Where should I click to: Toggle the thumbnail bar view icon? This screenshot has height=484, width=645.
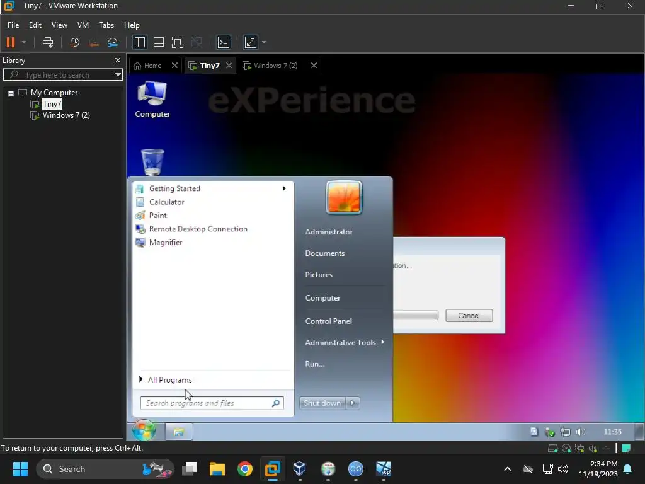pyautogui.click(x=158, y=42)
